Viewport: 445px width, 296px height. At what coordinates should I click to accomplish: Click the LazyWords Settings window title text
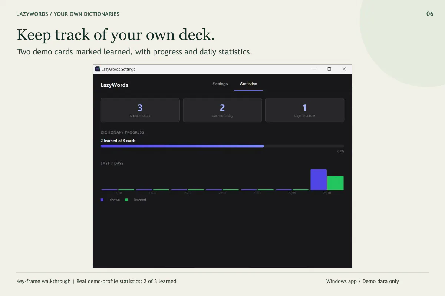pos(118,69)
